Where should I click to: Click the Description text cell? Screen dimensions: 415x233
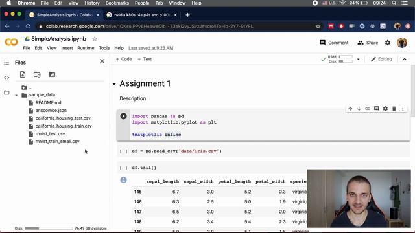(x=132, y=98)
